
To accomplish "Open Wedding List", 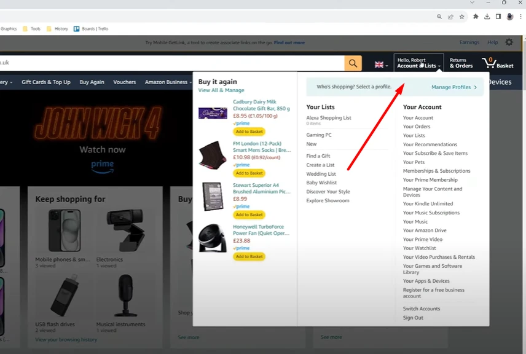I will pyautogui.click(x=321, y=174).
